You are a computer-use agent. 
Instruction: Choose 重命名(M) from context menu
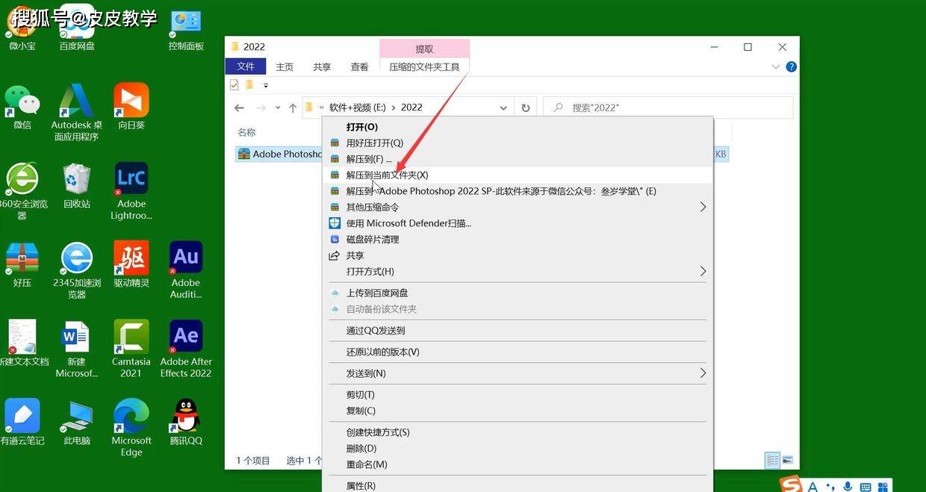[518, 464]
